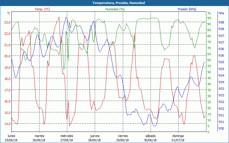
Task: Click temperature axis value 14,0
Action: pyautogui.click(x=8, y=124)
